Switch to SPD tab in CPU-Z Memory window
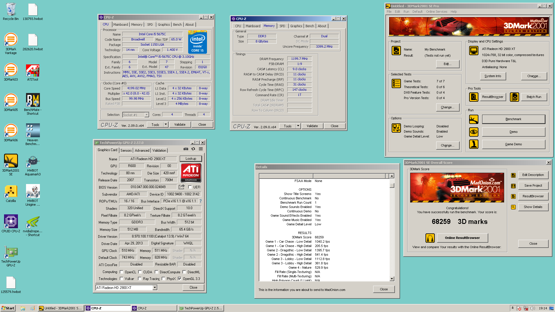The image size is (555, 312). [x=282, y=26]
